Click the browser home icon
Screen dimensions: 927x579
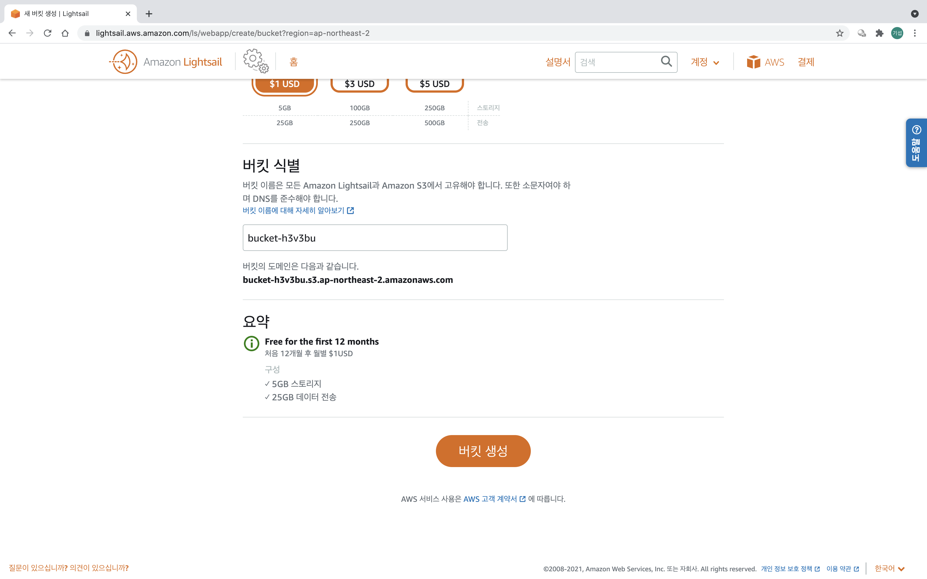click(65, 33)
